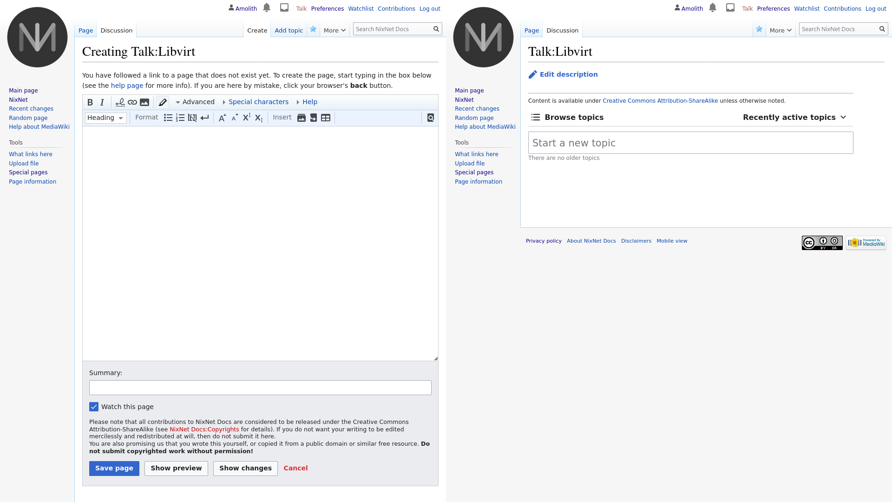Insert signature and timestamp
The width and height of the screenshot is (892, 502).
point(120,102)
